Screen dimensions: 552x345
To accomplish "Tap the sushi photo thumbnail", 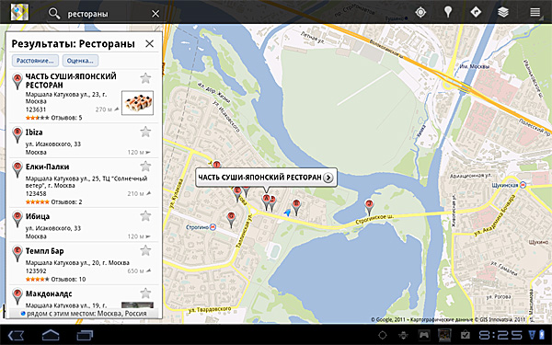I will 137,103.
